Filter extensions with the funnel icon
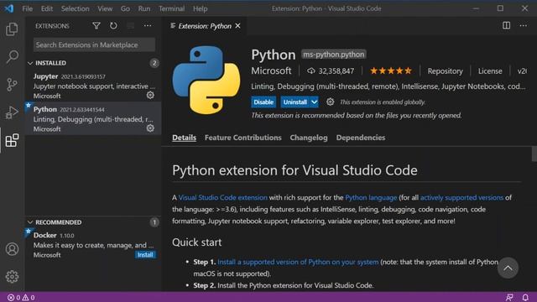Image resolution: width=537 pixels, height=302 pixels. click(x=96, y=26)
